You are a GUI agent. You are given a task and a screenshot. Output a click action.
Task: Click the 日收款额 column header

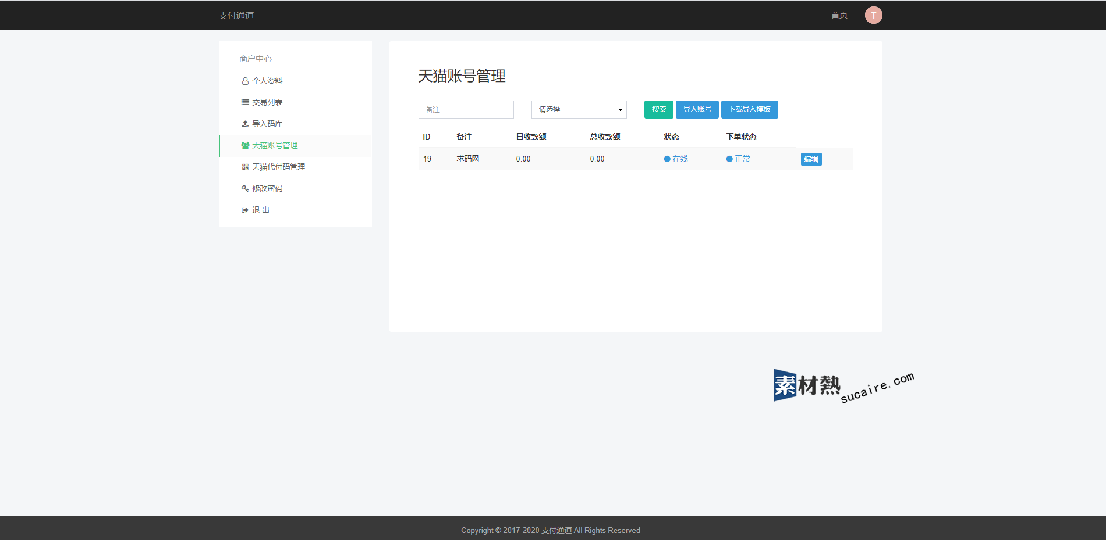pos(531,137)
